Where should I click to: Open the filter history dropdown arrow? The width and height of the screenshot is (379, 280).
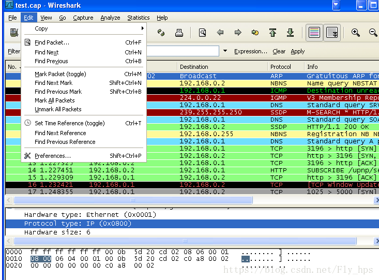[x=225, y=51]
